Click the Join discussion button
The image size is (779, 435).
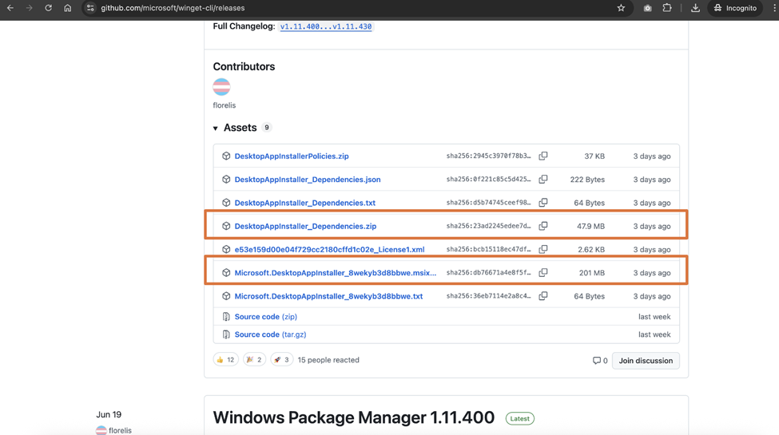tap(646, 361)
